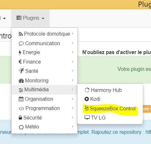Click the padlock Sécurité icon

pyautogui.click(x=20, y=118)
